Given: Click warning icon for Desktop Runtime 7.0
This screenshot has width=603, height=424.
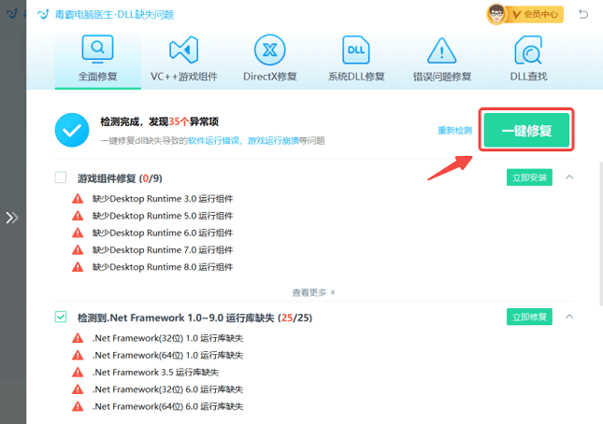Looking at the screenshot, I should [x=78, y=249].
